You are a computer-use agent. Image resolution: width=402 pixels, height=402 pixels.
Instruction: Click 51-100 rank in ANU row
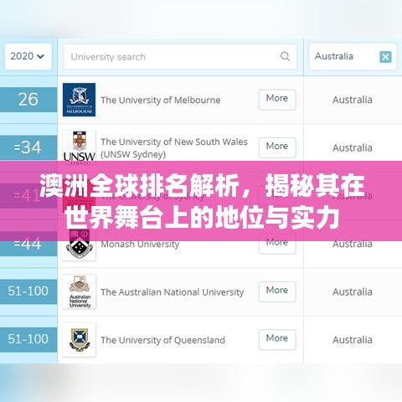[x=28, y=291]
